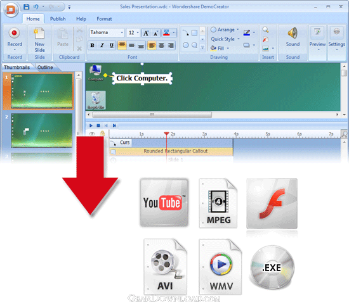Play the timeline
Viewport: 349px width, 304px height.
tap(91, 125)
